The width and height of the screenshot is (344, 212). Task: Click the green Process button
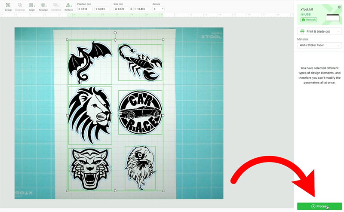click(x=319, y=206)
